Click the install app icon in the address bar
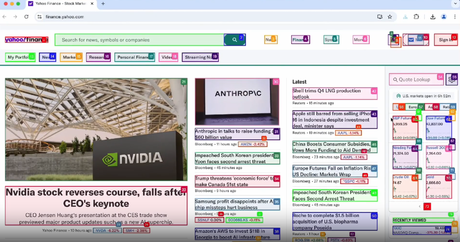460x242 pixels. [x=380, y=17]
